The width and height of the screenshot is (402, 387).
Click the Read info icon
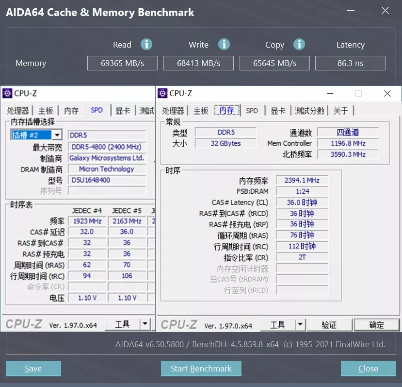[147, 44]
